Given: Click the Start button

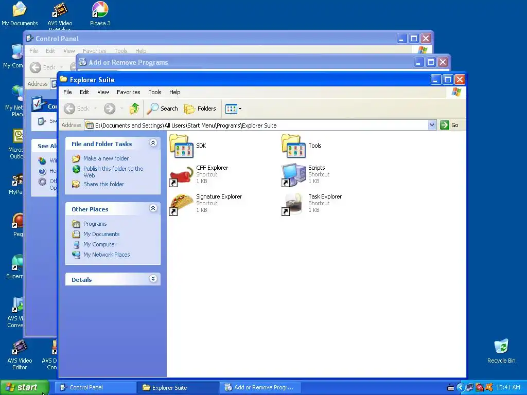Looking at the screenshot, I should tap(24, 388).
